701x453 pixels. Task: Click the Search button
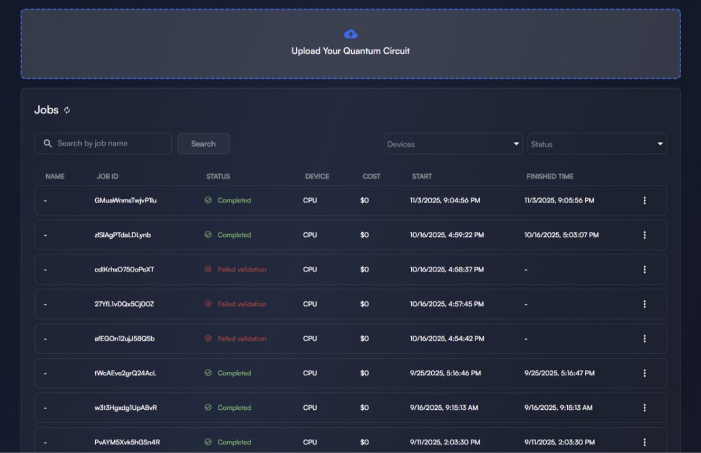pos(203,144)
